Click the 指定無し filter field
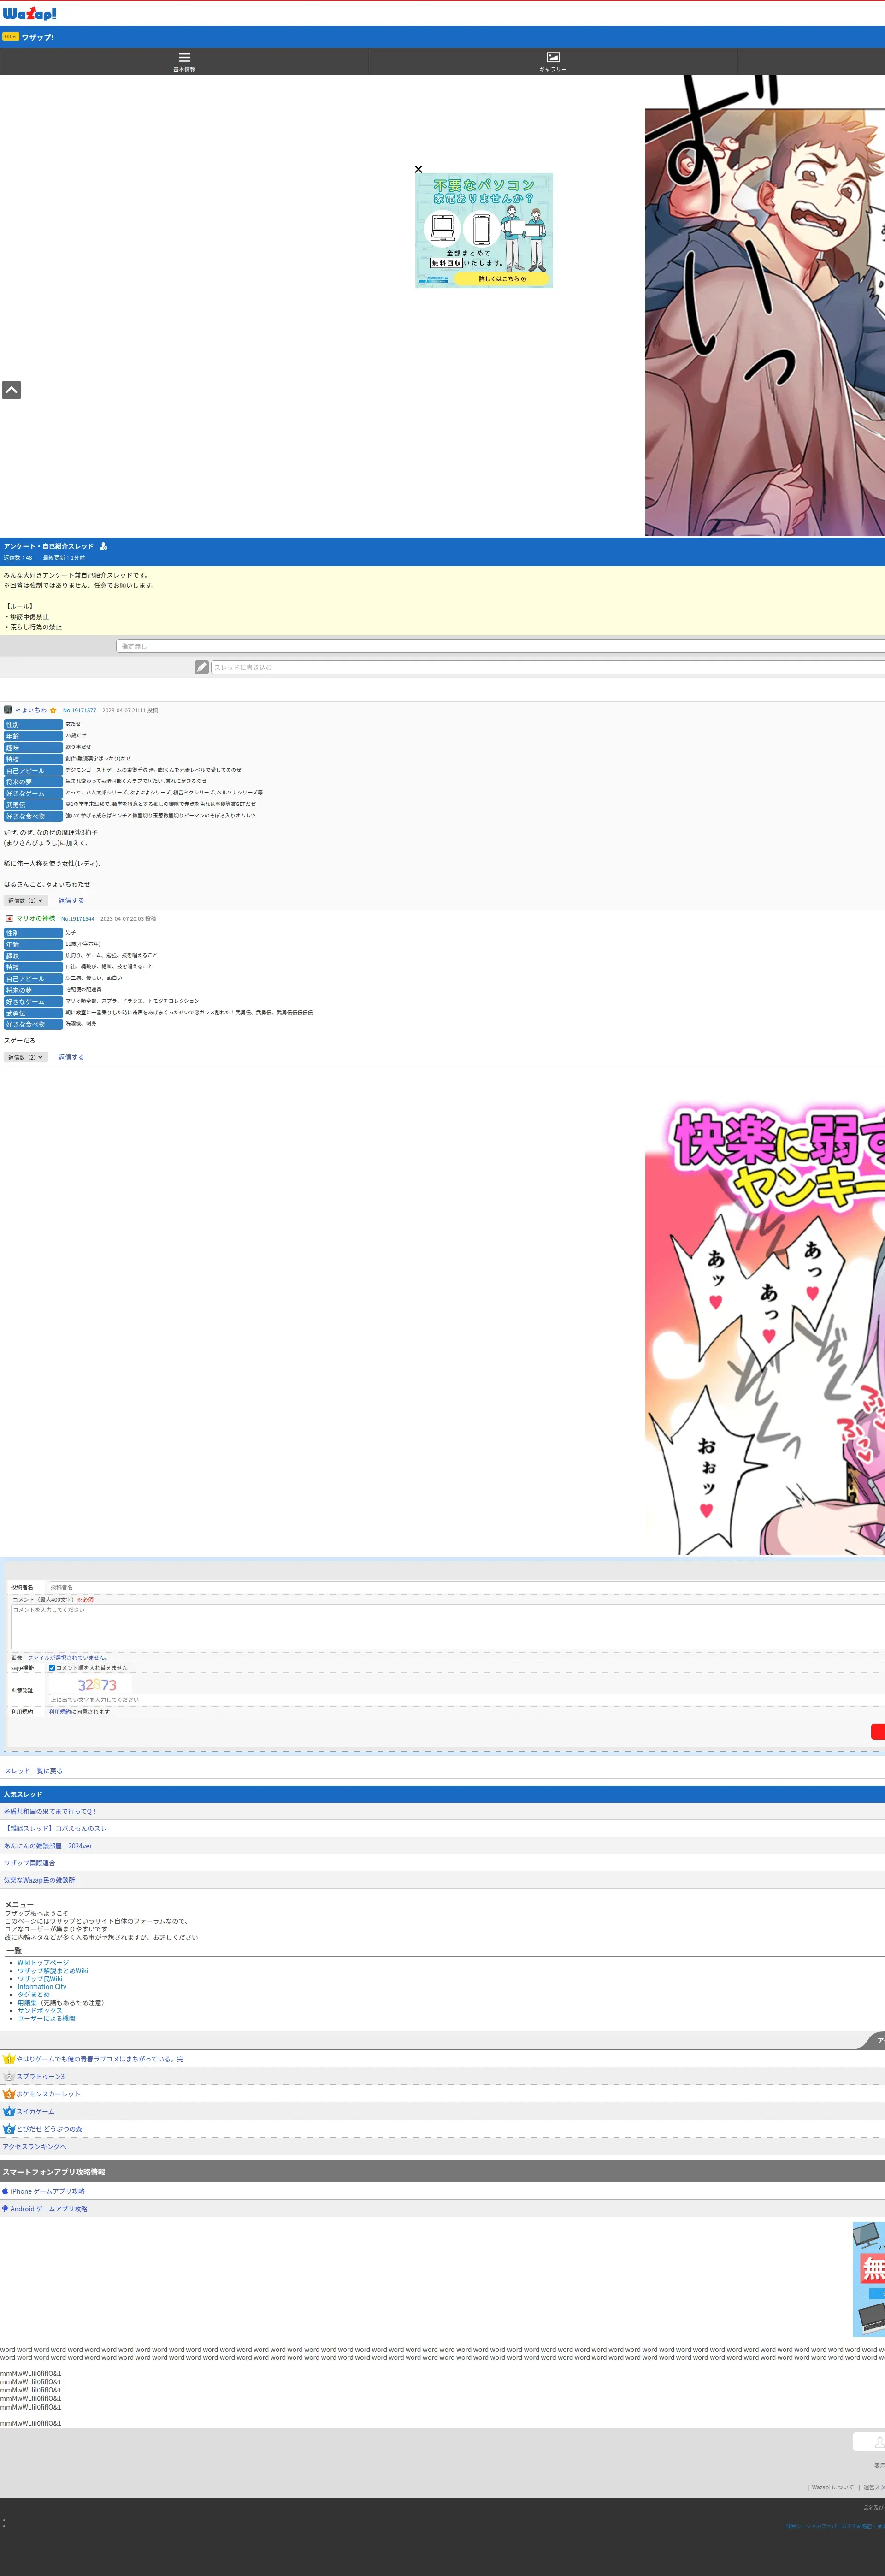 tap(500, 646)
